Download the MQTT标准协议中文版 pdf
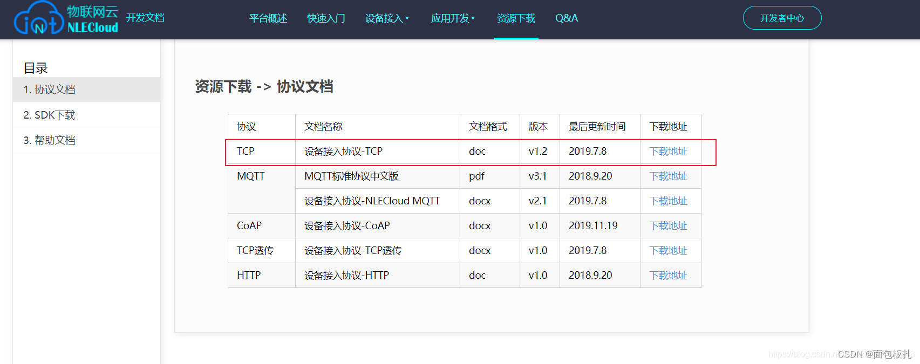This screenshot has height=364, width=920. click(668, 176)
